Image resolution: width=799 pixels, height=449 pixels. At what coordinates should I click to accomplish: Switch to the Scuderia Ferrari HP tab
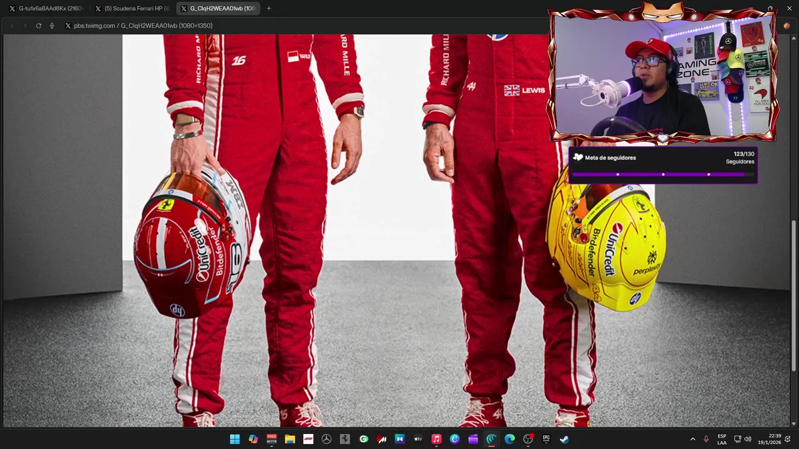[x=132, y=9]
